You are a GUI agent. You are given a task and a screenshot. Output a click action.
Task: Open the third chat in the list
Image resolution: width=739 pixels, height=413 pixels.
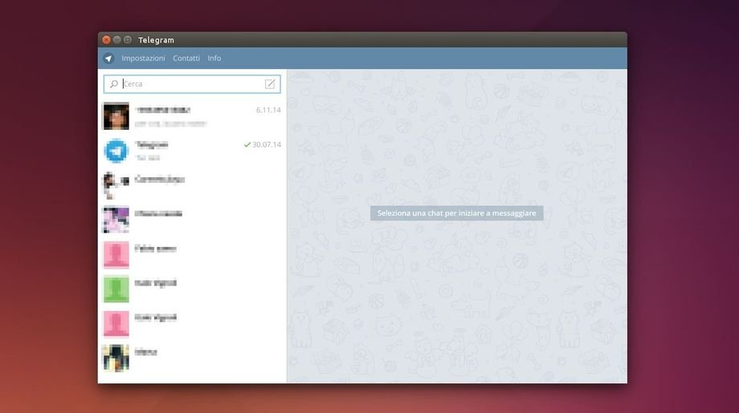click(191, 184)
